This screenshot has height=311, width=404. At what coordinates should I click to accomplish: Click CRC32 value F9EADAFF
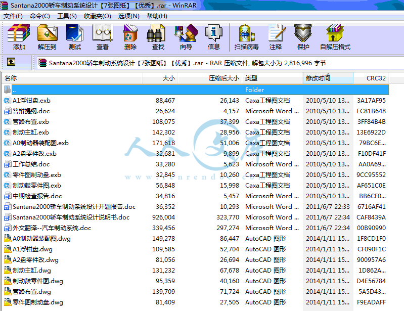371,302
